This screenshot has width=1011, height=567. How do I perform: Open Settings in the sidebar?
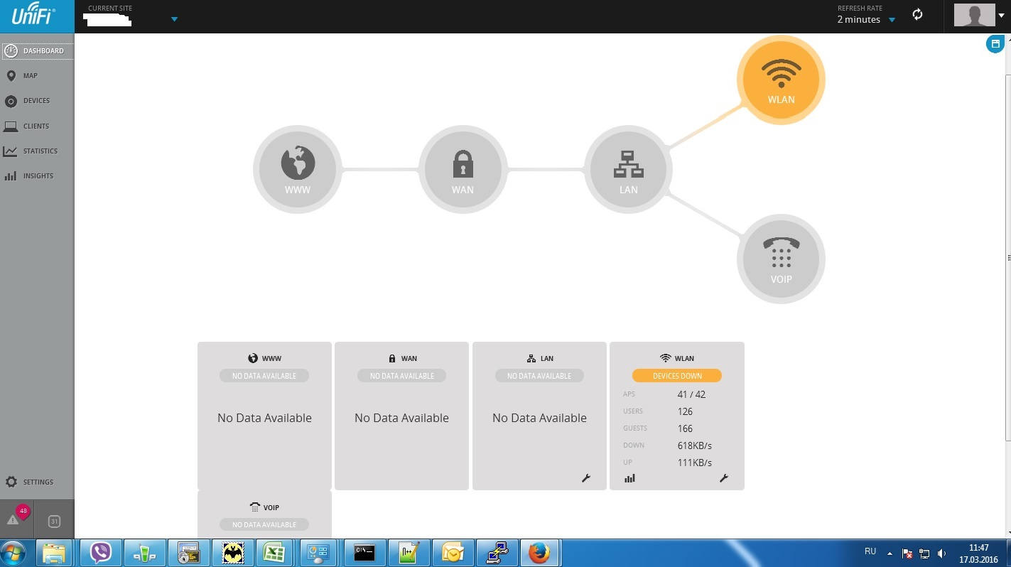point(37,482)
